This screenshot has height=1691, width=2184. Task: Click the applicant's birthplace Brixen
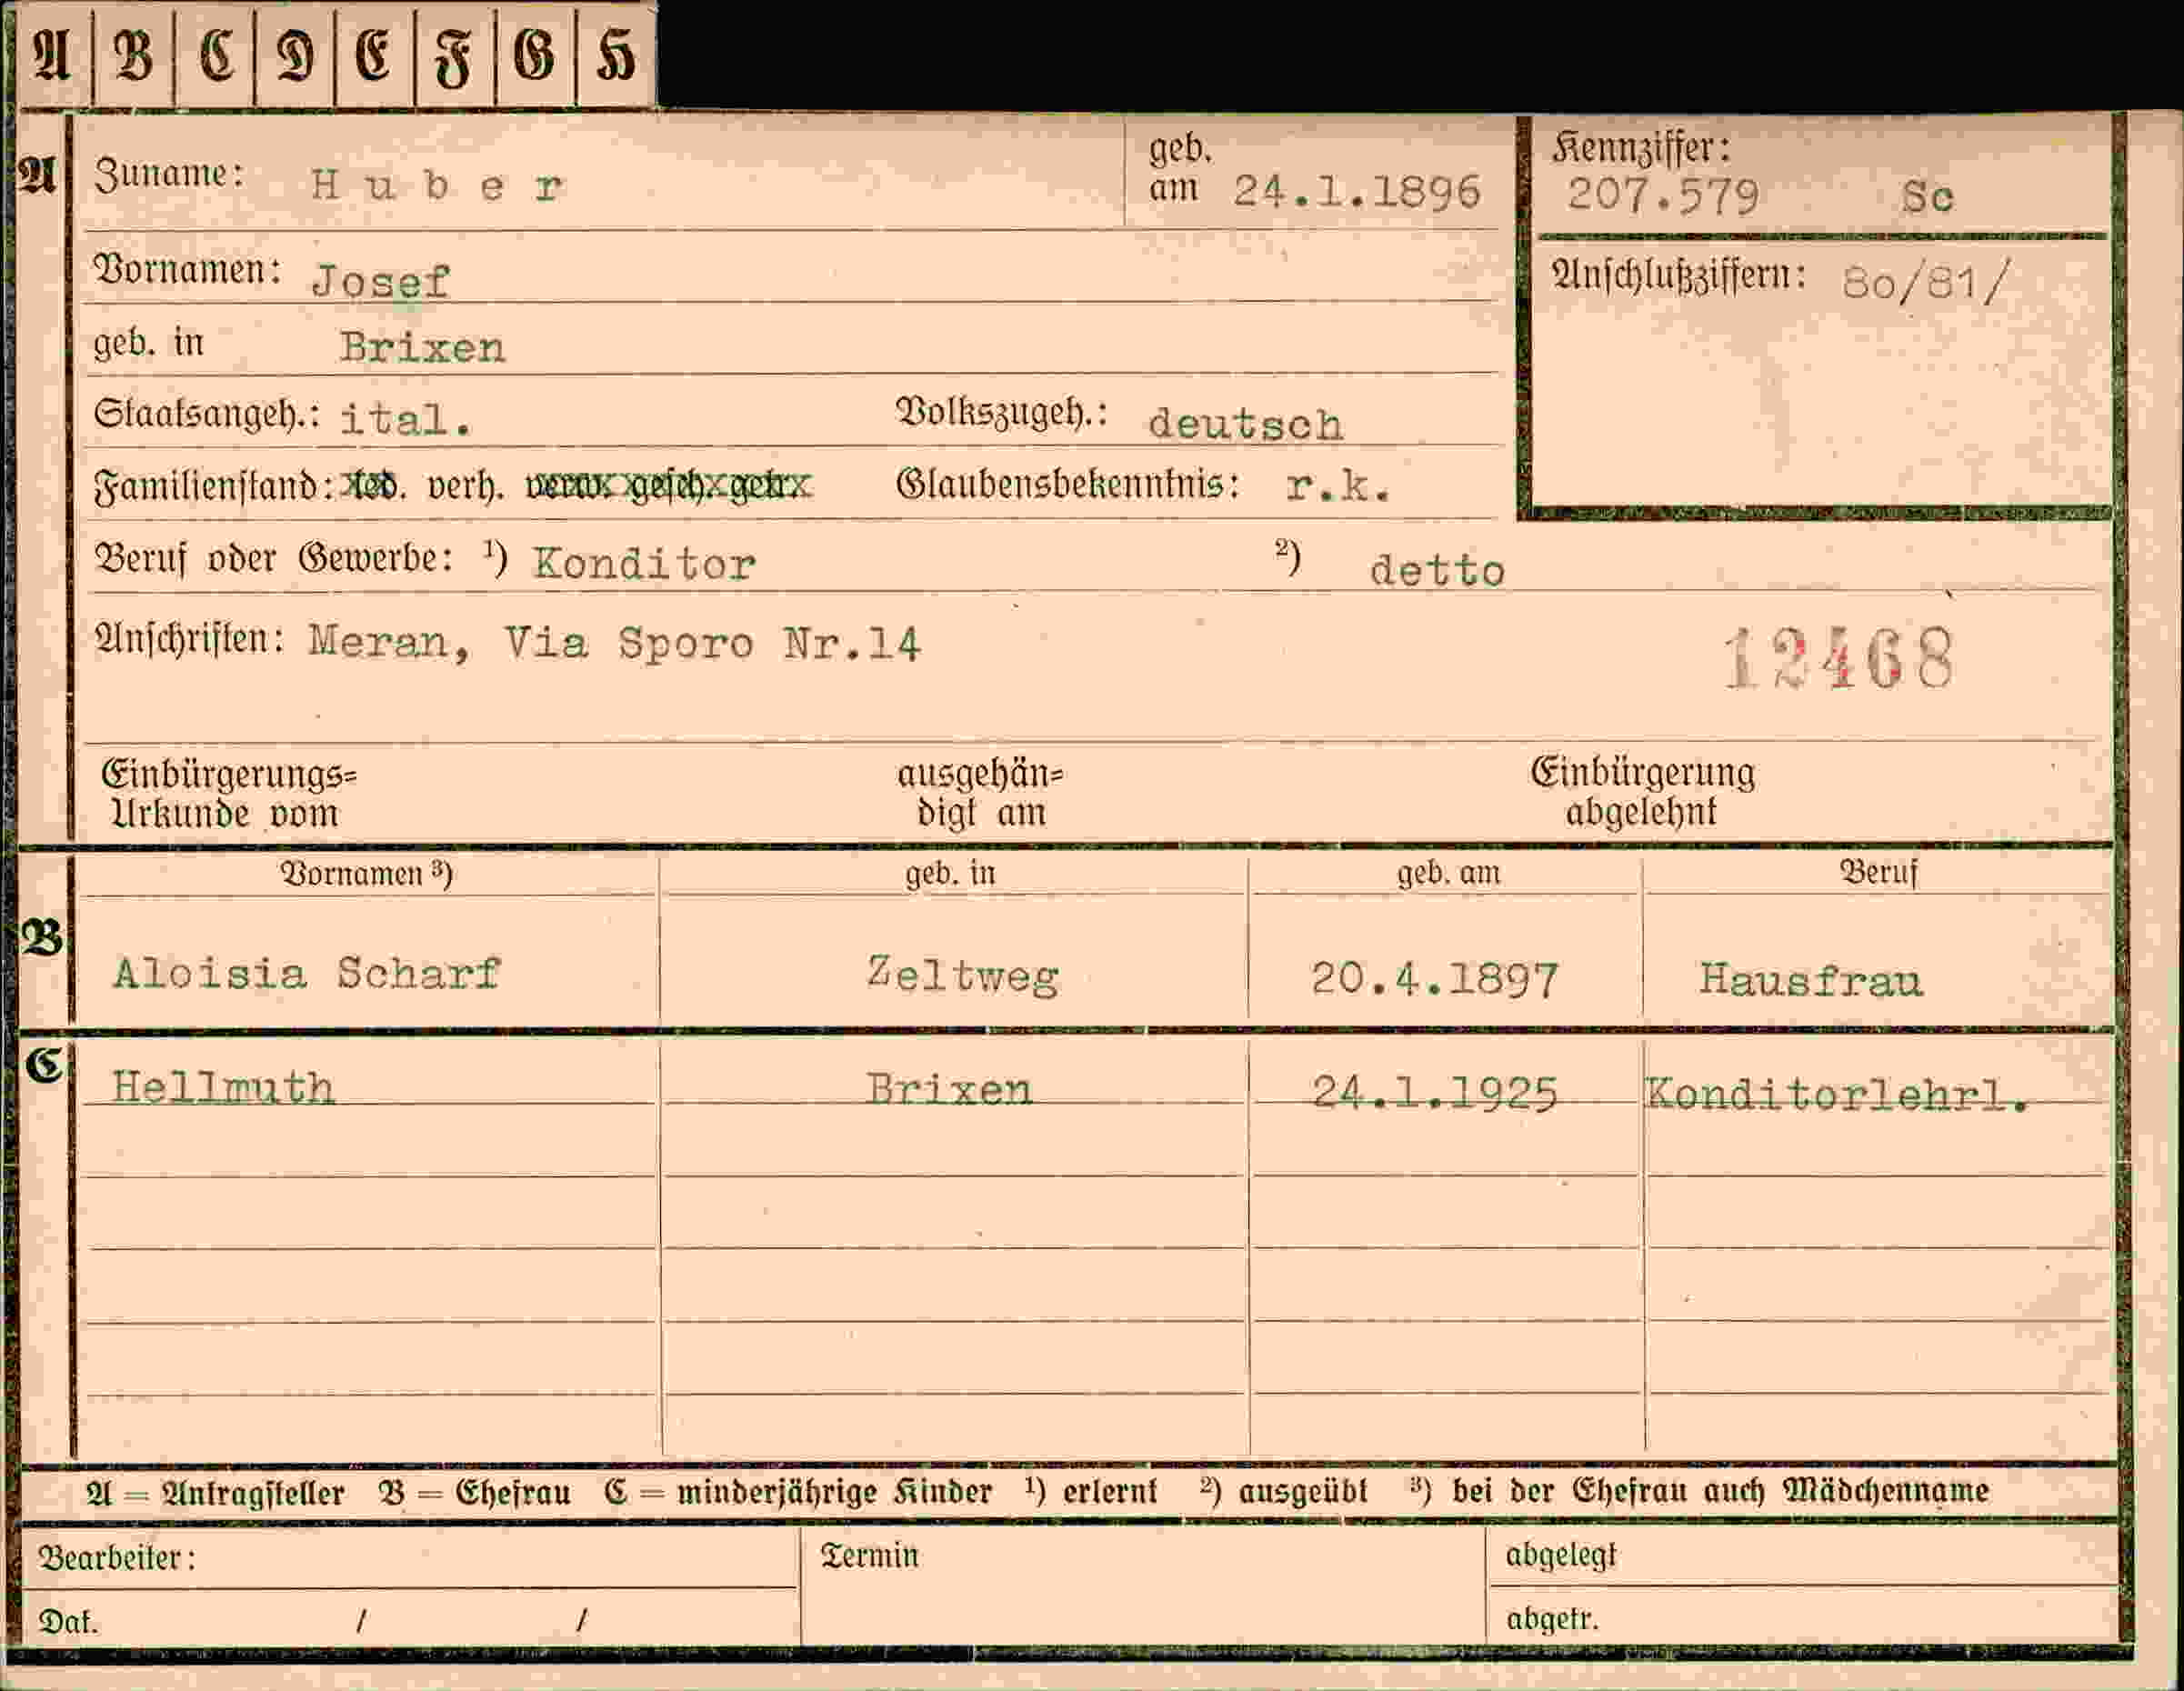coord(422,347)
